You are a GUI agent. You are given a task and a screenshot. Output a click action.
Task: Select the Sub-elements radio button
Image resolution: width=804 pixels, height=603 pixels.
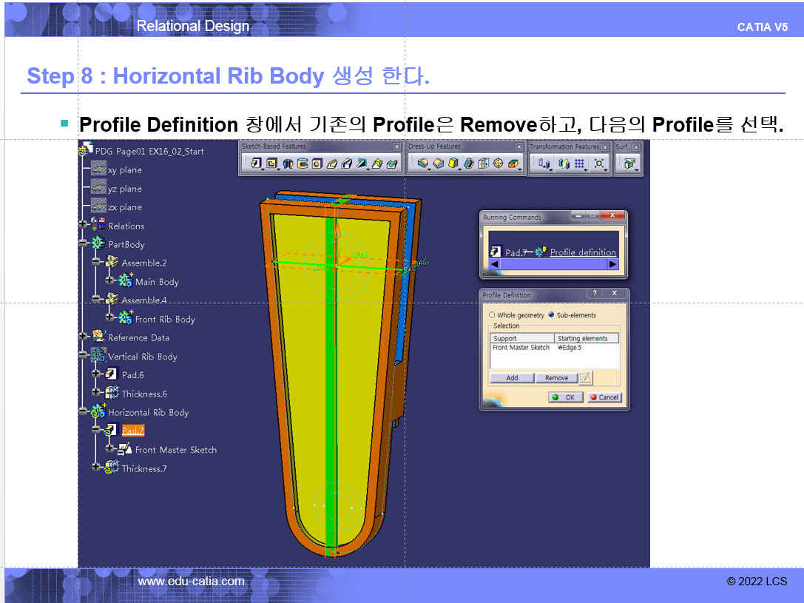[x=551, y=315]
